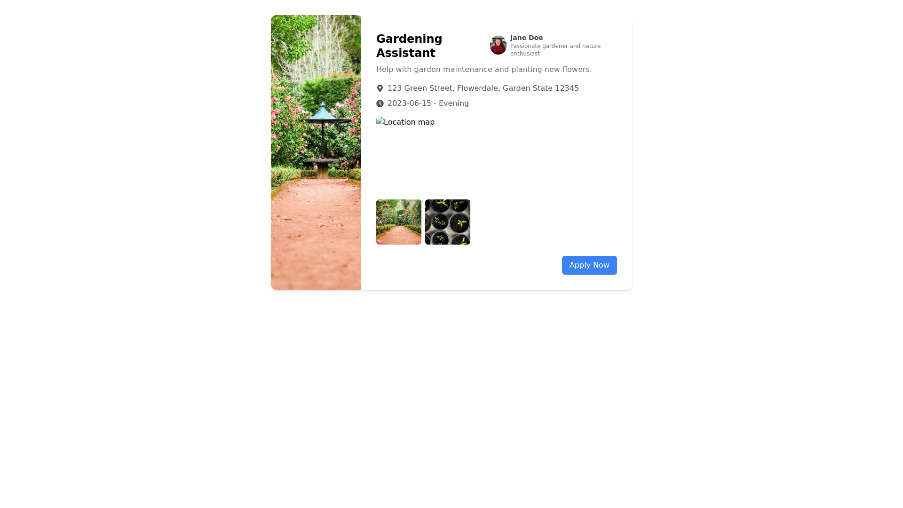Select the Jane Doe name
The height and width of the screenshot is (508, 903).
526,38
